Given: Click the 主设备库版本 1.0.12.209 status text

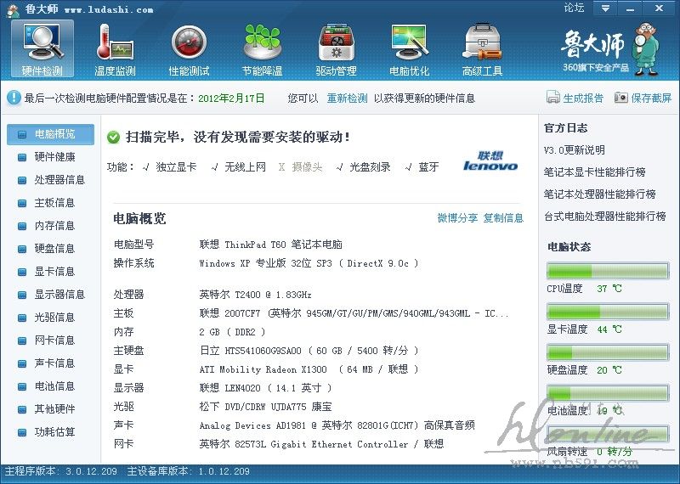Looking at the screenshot, I should point(189,471).
